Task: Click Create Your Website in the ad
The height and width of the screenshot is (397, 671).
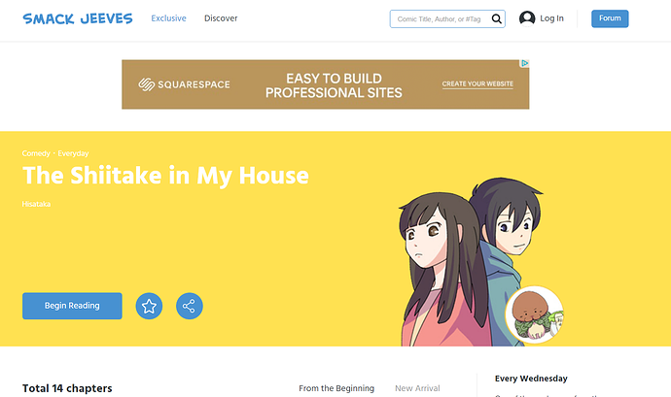Action: click(477, 84)
